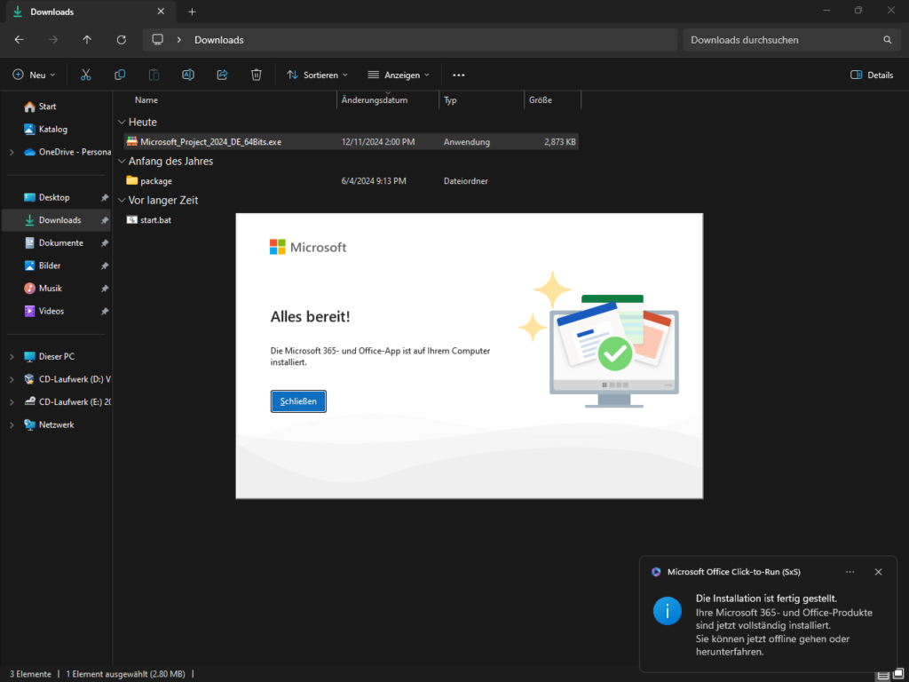
Task: Toggle the Details pane button
Action: pos(872,75)
